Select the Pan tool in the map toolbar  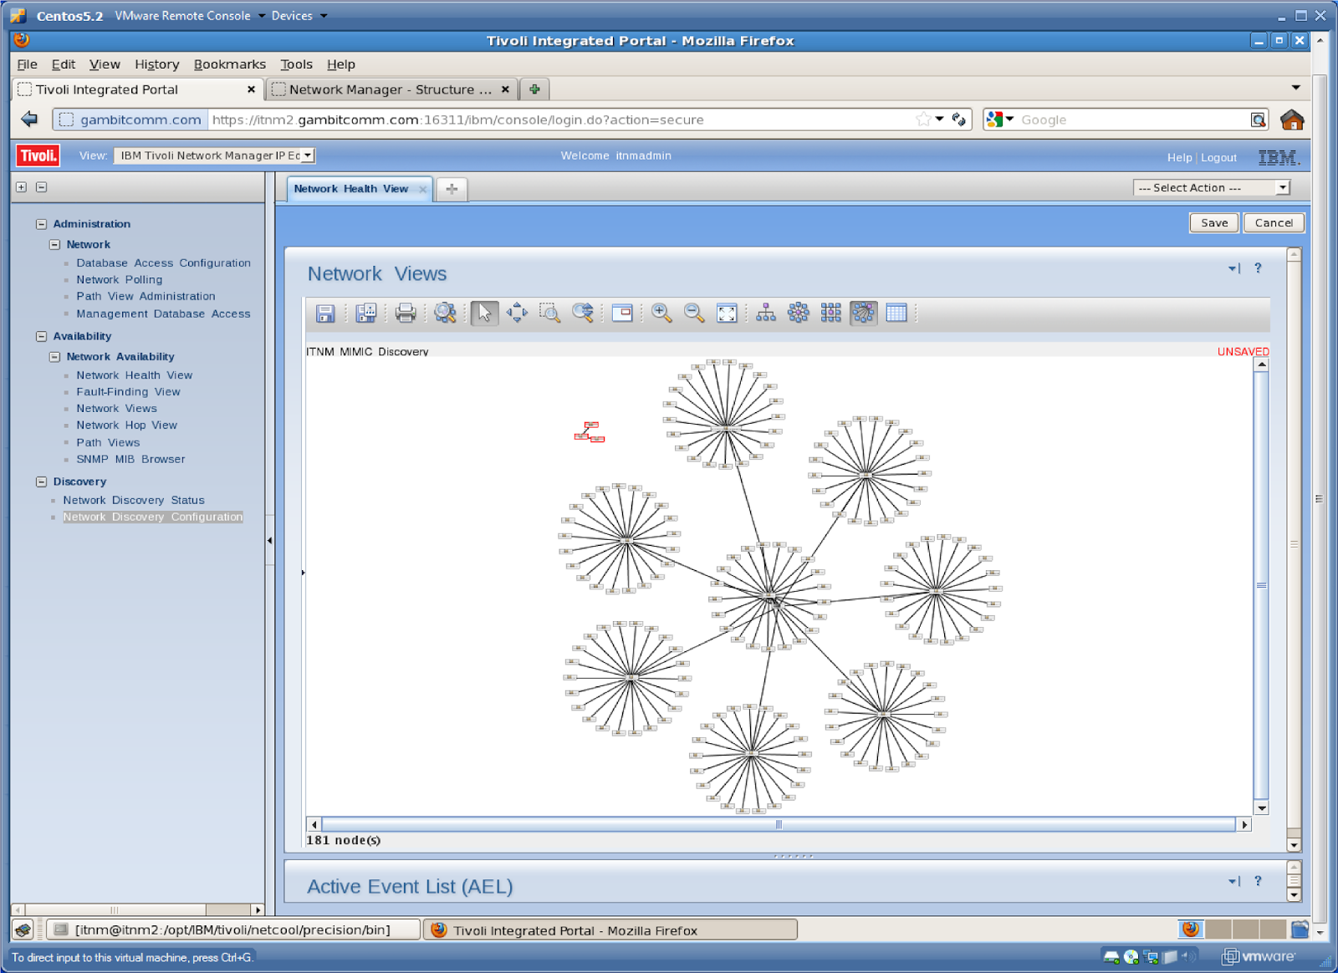pyautogui.click(x=517, y=313)
